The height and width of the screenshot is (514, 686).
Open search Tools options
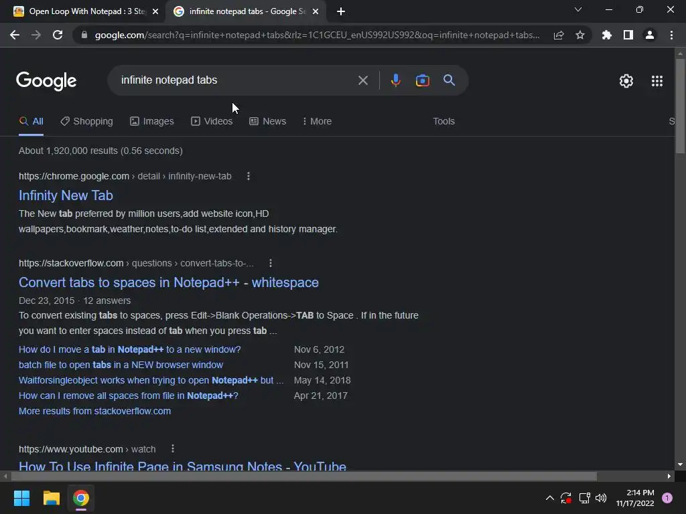(443, 121)
